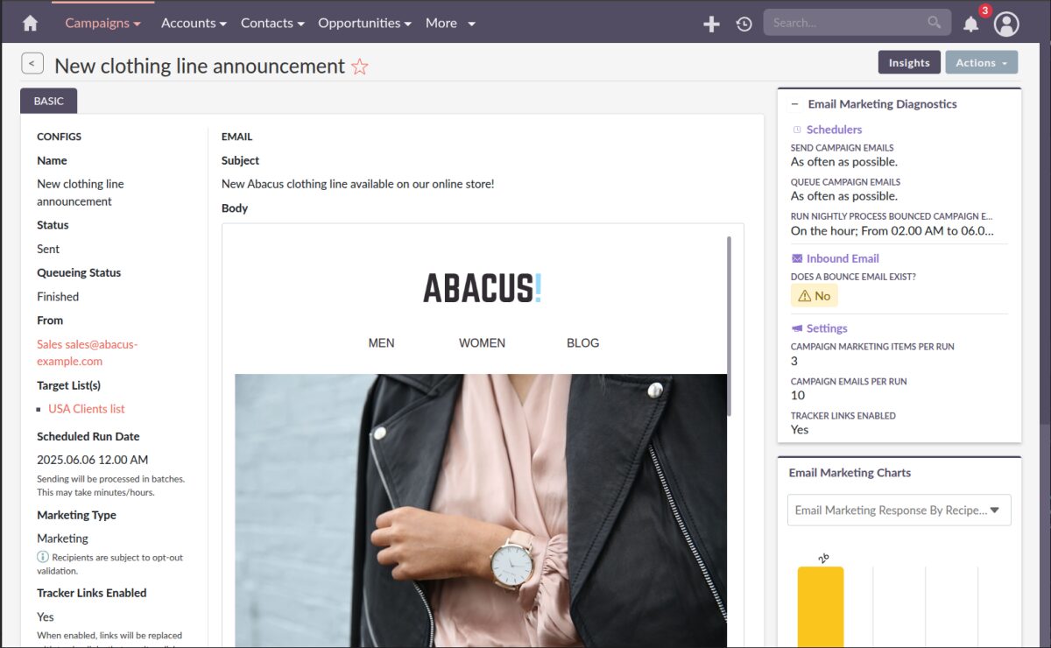Click the Home icon in navbar
This screenshot has width=1051, height=648.
pos(30,24)
